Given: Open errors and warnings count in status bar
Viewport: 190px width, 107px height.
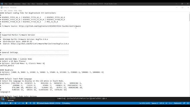Looking at the screenshot, I should 4,103.
